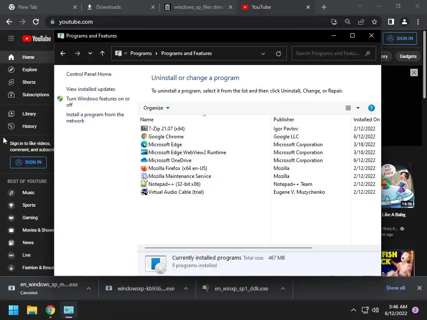This screenshot has width=427, height=320.
Task: Open Chrome three-dot menu
Action: point(418,22)
